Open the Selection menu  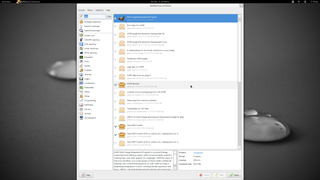coord(99,10)
